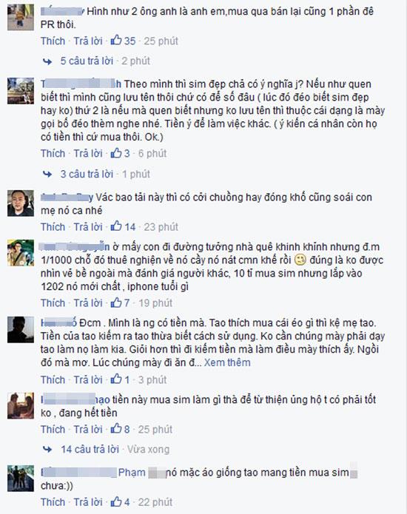Viewport: 407px width, 514px height.
Task: Like the comment about từ thiện
Action: point(53,429)
